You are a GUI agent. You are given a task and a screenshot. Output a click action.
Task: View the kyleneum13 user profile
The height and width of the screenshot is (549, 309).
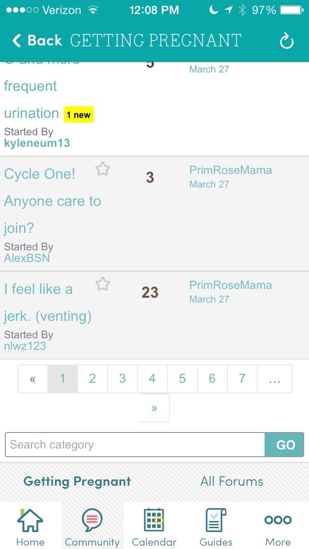point(37,143)
